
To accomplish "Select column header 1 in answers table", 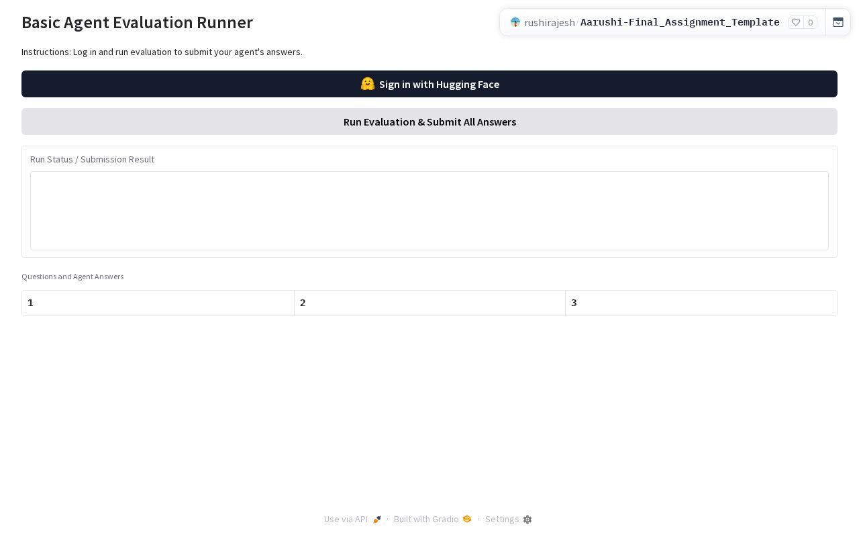I will (158, 303).
